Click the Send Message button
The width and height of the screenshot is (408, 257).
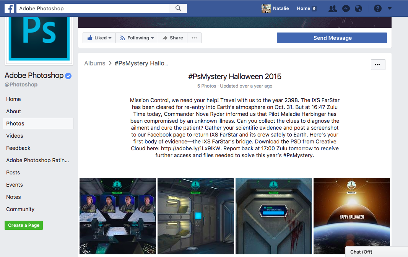click(332, 38)
